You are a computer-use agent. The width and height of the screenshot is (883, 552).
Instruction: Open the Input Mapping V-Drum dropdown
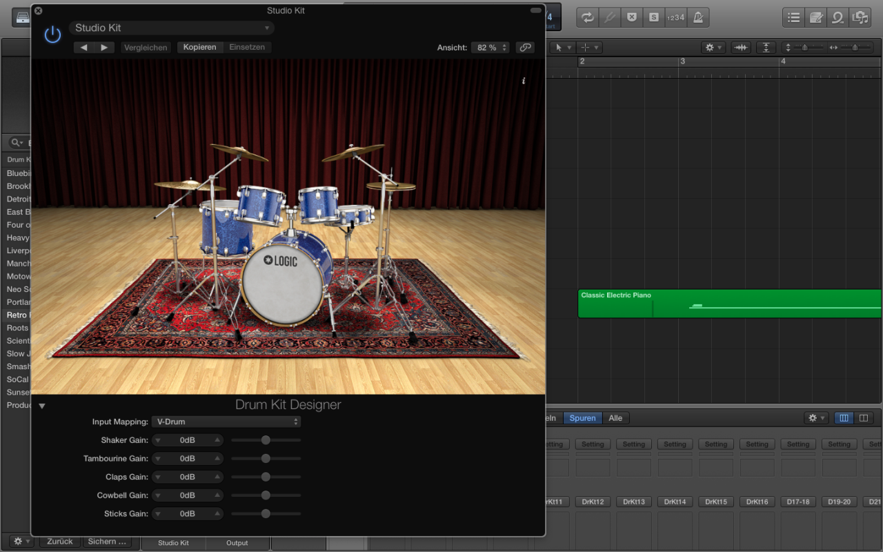pos(226,422)
